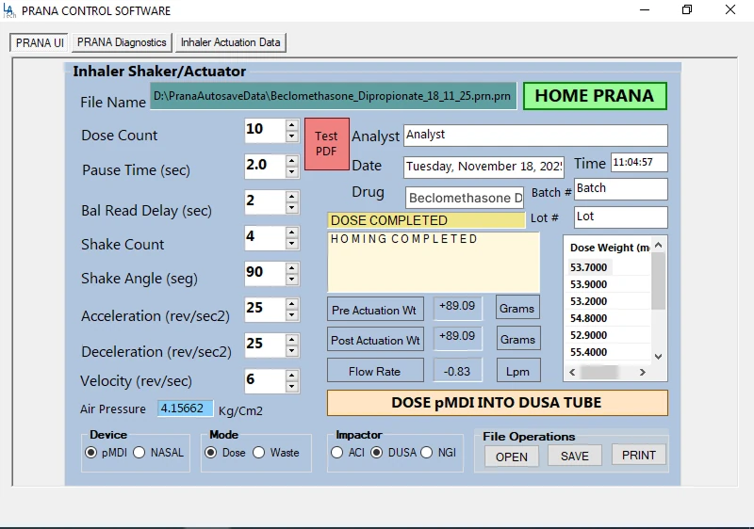Click Dose Weight list scroll down arrow
The height and width of the screenshot is (529, 754).
(x=658, y=356)
